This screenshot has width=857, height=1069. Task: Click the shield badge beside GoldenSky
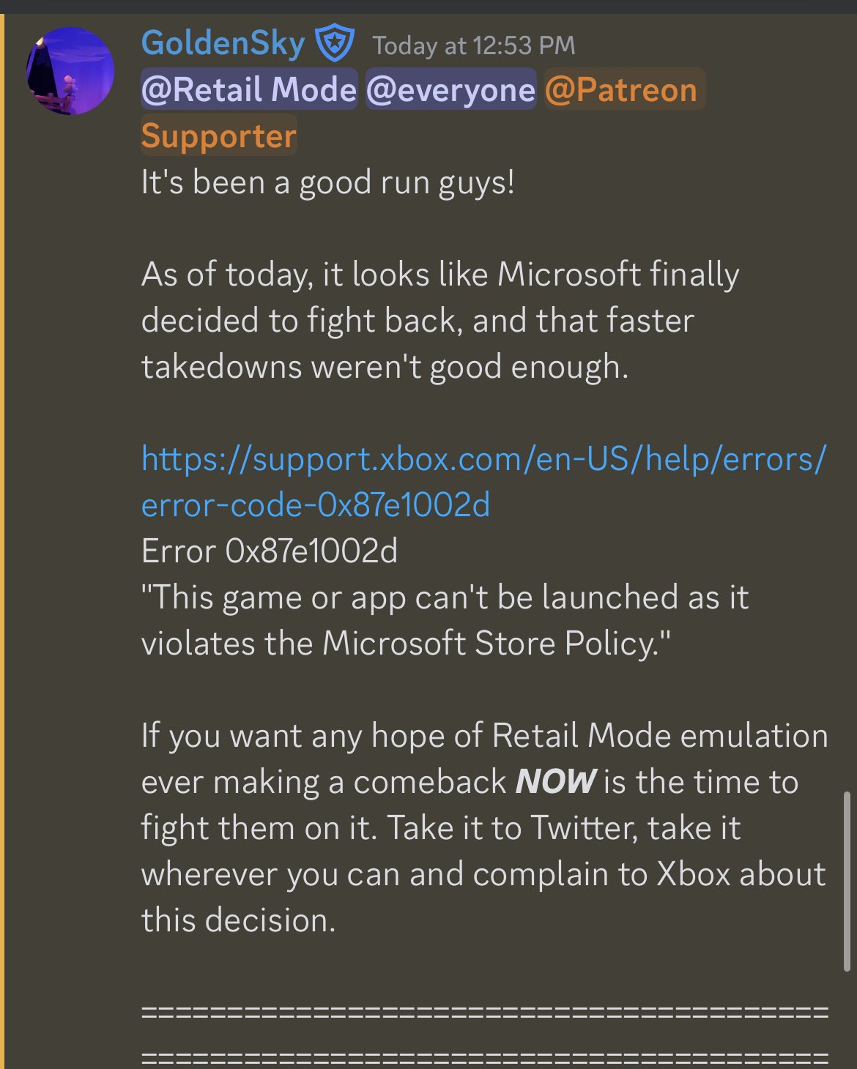pyautogui.click(x=335, y=43)
